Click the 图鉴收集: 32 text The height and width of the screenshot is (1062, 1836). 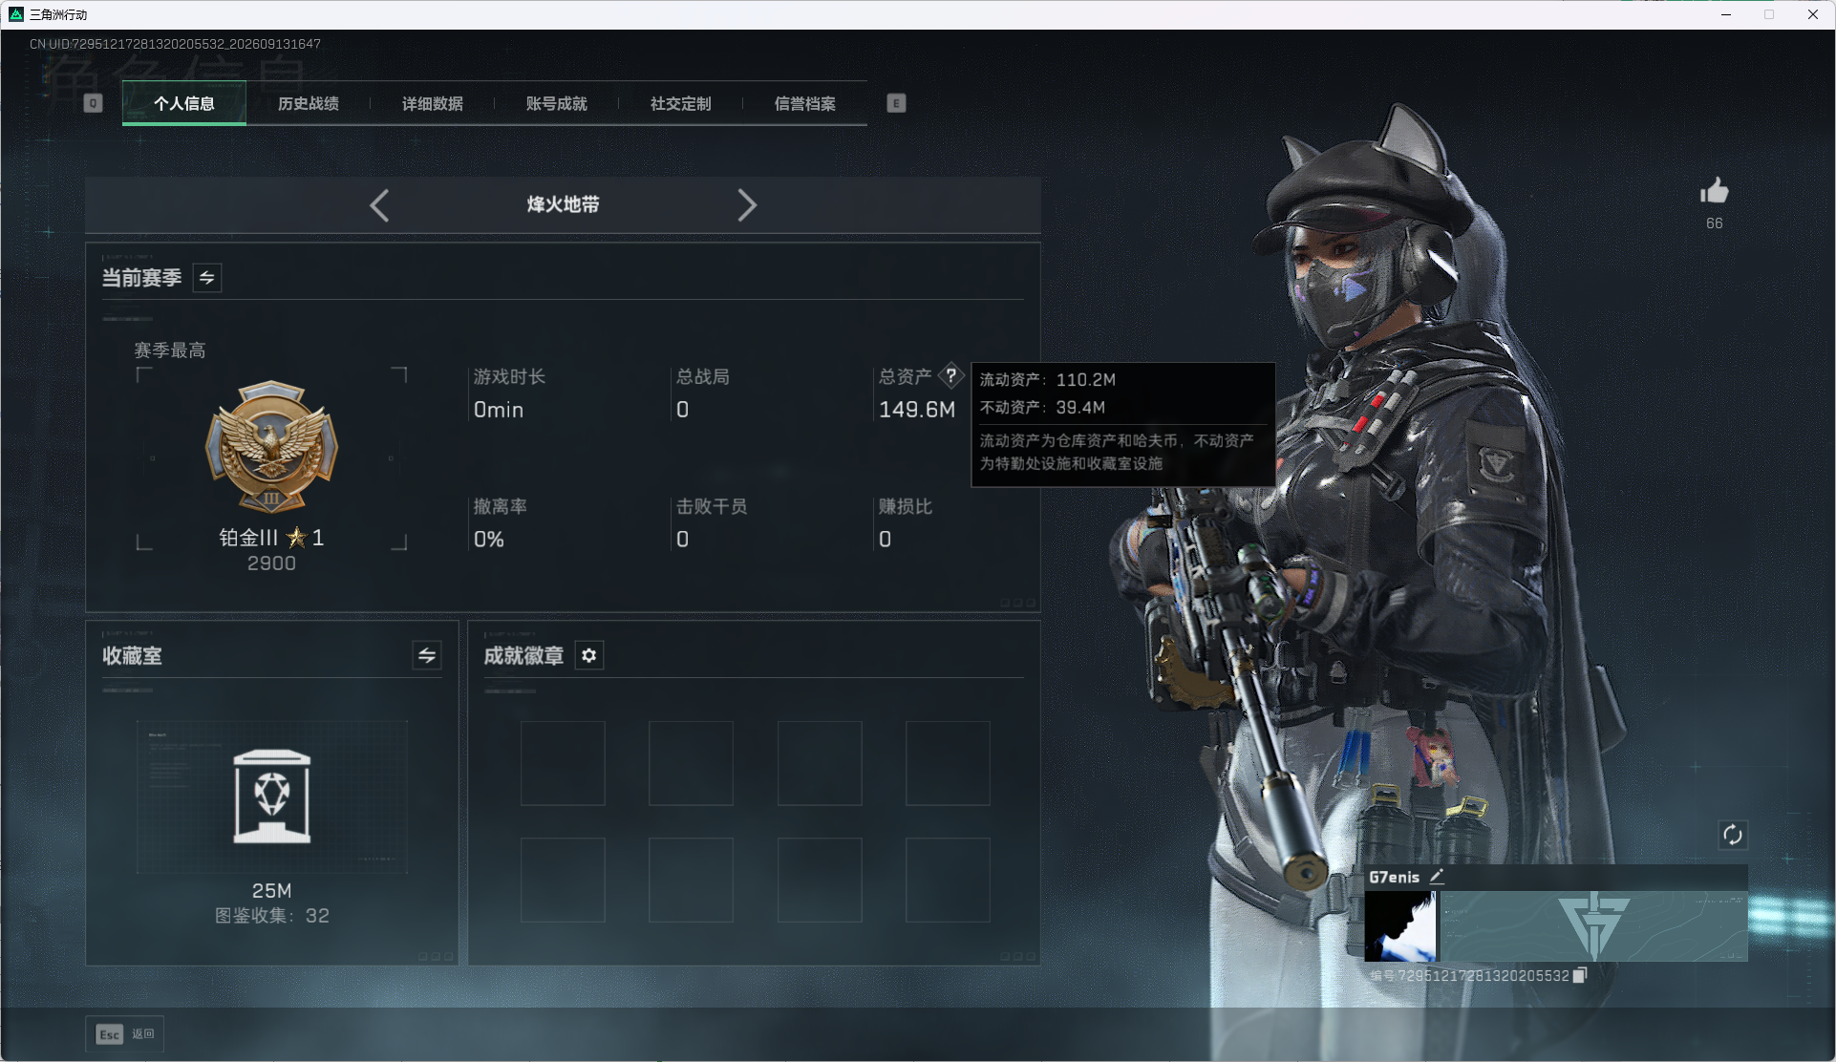272,916
